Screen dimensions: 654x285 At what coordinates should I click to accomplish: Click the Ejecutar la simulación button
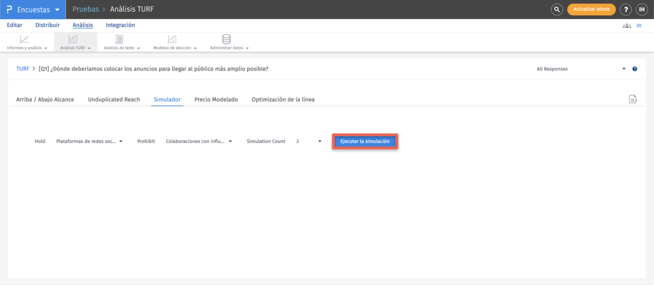365,141
